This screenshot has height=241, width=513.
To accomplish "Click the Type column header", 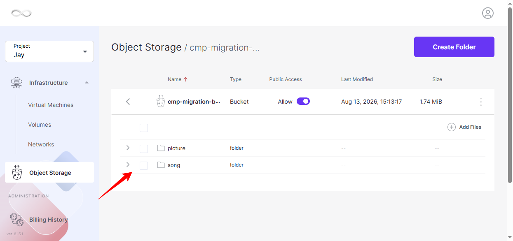I will tap(236, 79).
